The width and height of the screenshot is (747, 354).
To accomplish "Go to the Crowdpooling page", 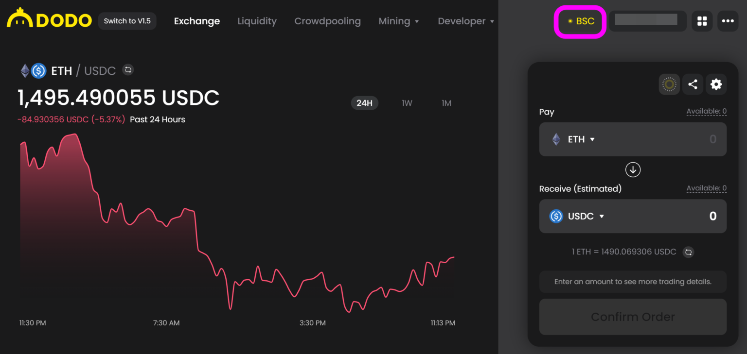I will 327,21.
